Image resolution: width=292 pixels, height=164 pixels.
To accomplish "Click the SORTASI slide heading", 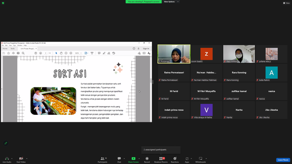I will pos(70,74).
